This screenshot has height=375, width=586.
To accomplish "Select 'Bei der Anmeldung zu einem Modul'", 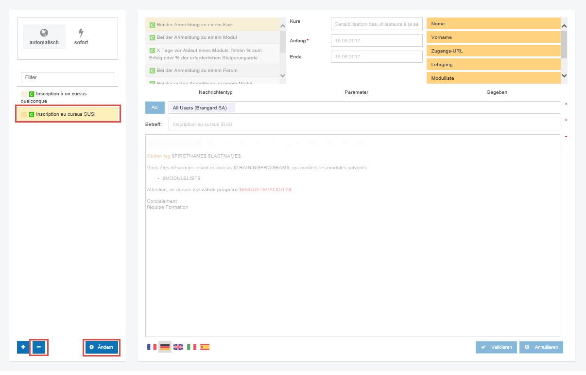I will tap(196, 37).
